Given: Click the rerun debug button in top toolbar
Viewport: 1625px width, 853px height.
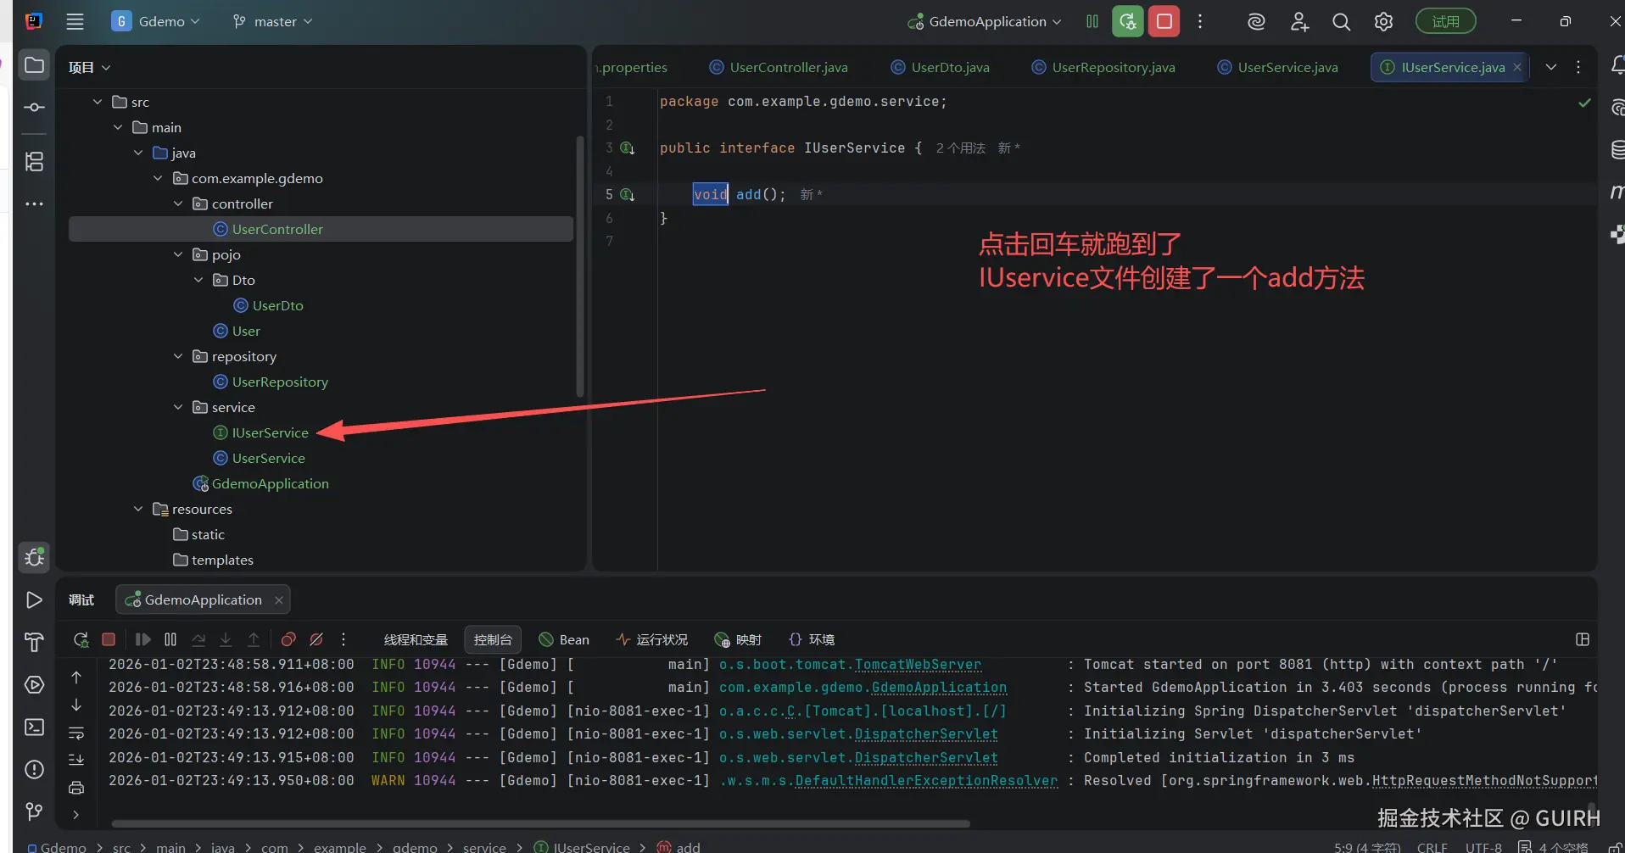Looking at the screenshot, I should pos(1128,21).
